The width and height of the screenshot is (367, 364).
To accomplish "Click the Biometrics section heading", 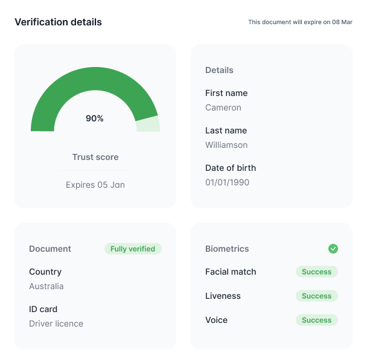I will 227,249.
